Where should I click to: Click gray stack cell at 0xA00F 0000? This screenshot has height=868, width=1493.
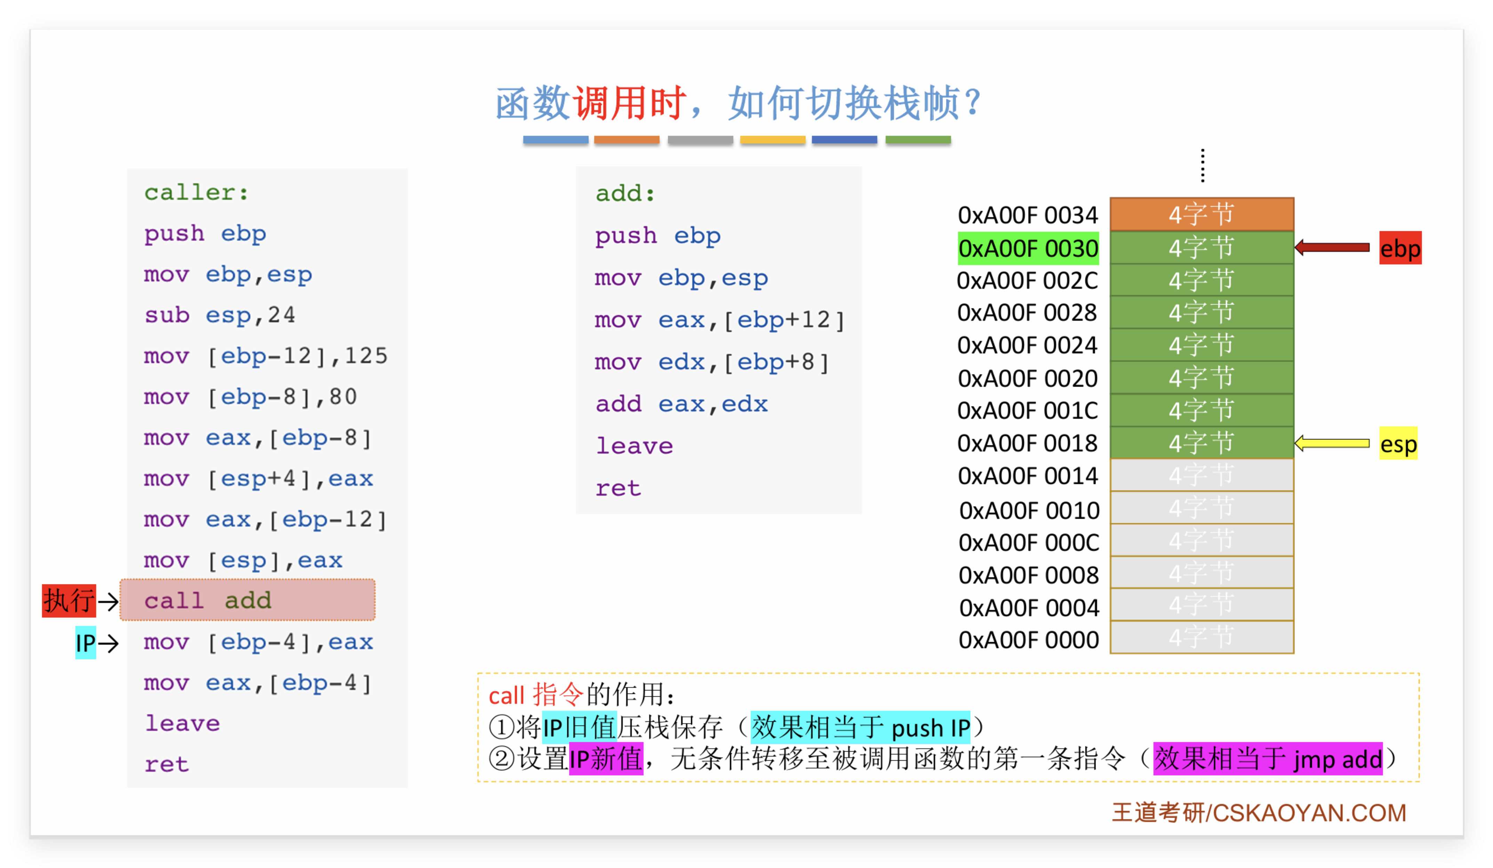[1202, 638]
